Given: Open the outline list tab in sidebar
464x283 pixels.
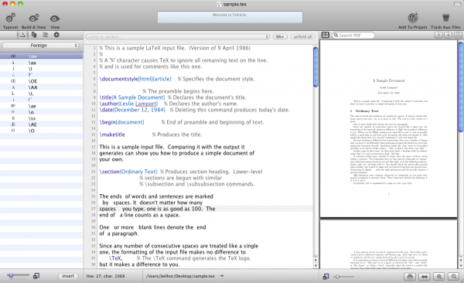Looking at the screenshot, I should (x=45, y=35).
